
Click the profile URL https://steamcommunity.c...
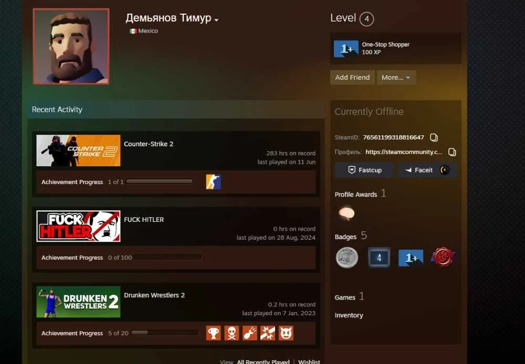click(x=404, y=152)
